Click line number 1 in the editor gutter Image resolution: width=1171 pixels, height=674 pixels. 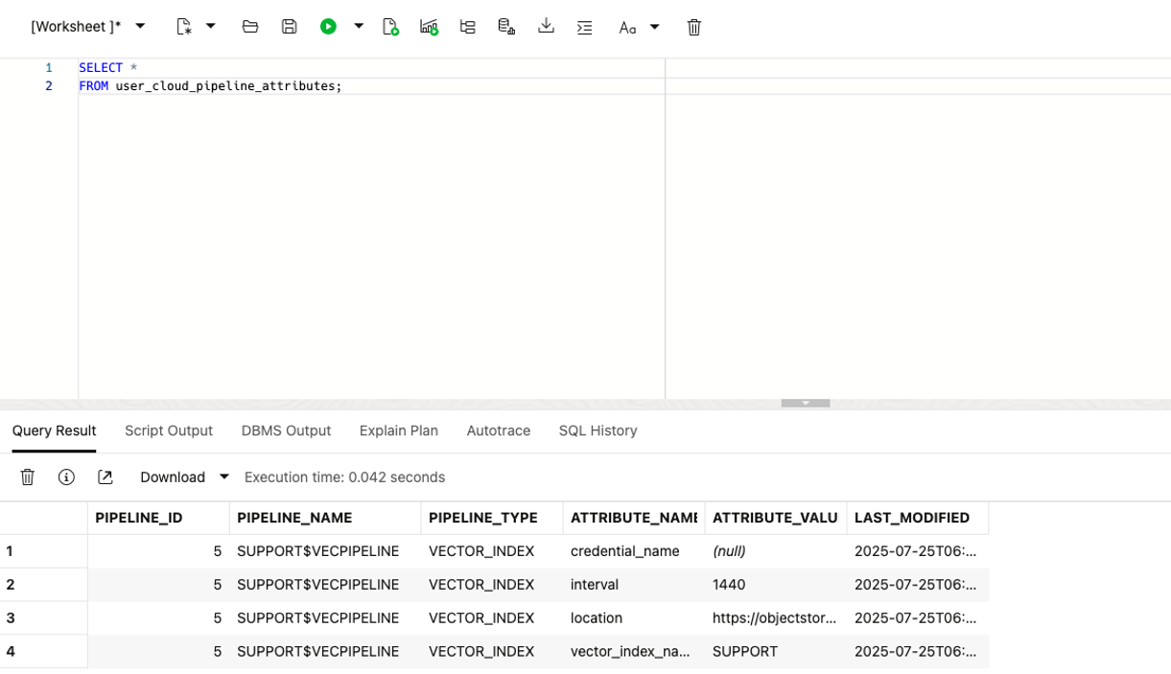click(x=49, y=68)
